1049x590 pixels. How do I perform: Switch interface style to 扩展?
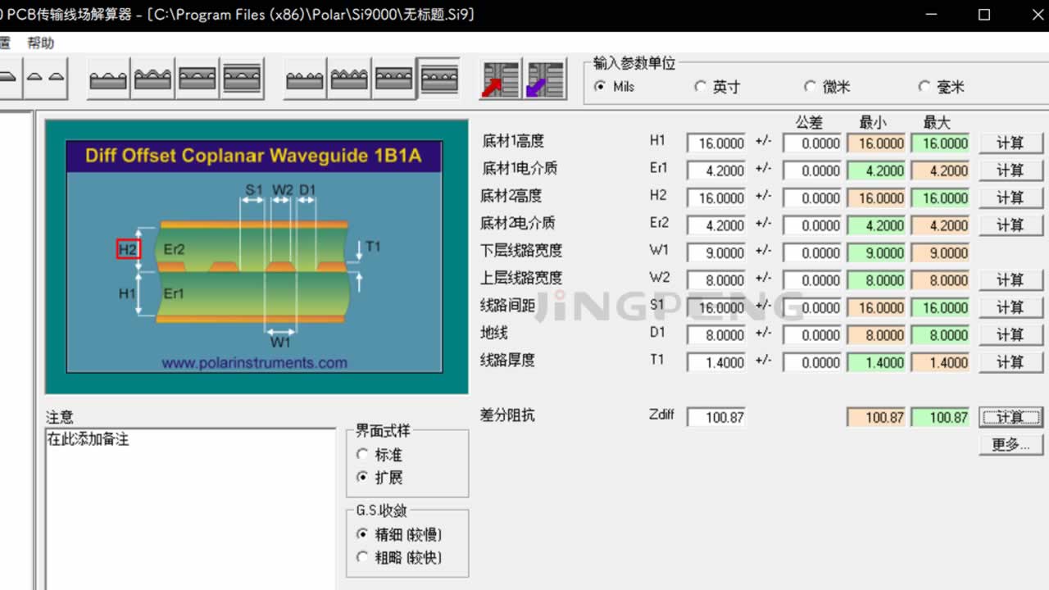tap(379, 477)
